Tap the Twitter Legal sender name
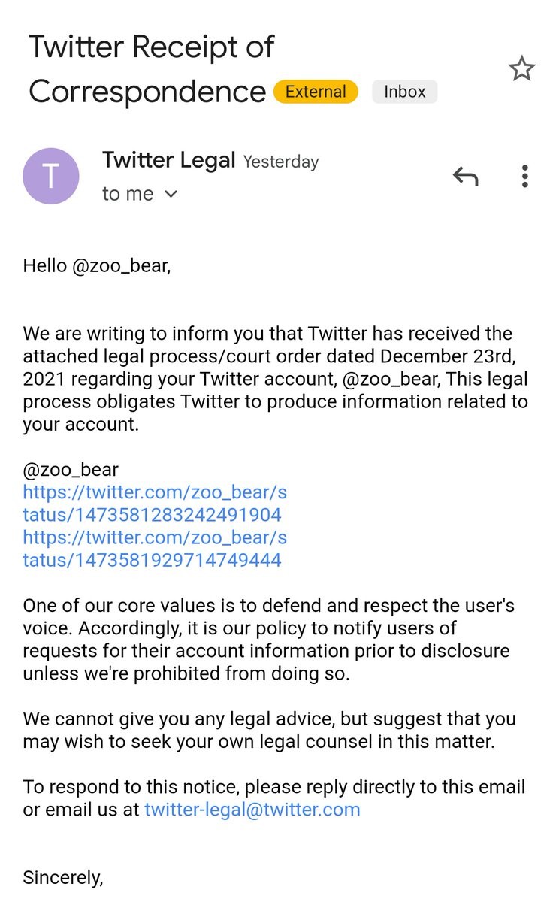The image size is (556, 902). click(x=169, y=160)
